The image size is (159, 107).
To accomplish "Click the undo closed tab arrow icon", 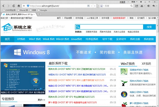I will (154, 6).
